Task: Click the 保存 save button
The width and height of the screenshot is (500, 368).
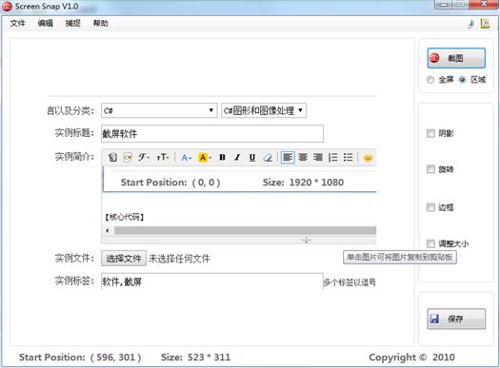Action: tap(456, 319)
